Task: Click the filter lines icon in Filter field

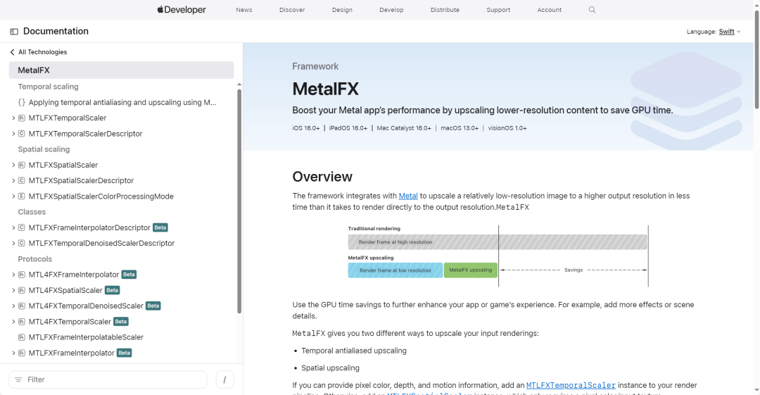Action: point(18,380)
